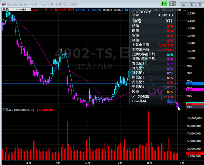Screen dimensions: 204x165
Task: Click the 始値 875 open row
Action: (152, 26)
